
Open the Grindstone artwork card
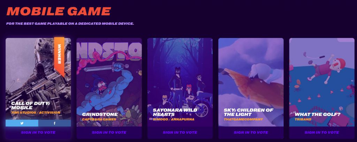tap(109, 82)
